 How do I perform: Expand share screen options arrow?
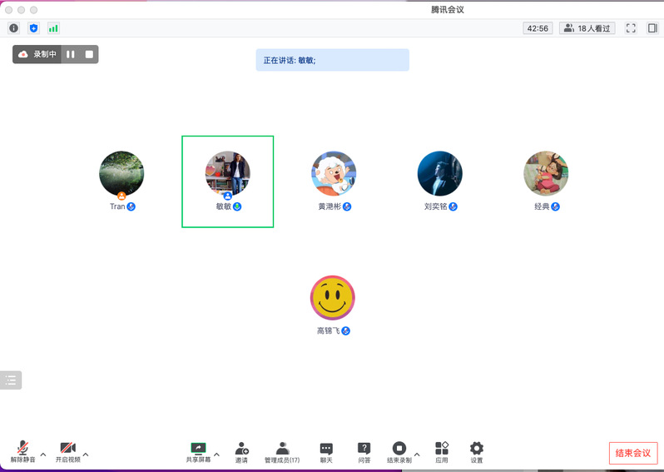click(x=217, y=455)
